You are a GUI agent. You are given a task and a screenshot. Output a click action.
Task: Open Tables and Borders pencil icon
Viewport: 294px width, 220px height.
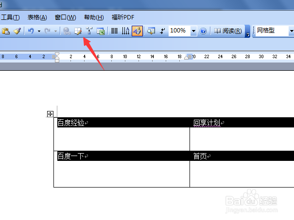(78, 31)
